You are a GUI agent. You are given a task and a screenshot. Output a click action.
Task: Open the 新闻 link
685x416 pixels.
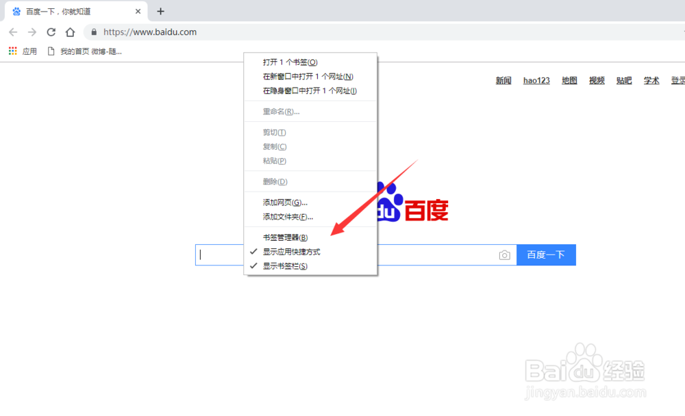[x=503, y=80]
